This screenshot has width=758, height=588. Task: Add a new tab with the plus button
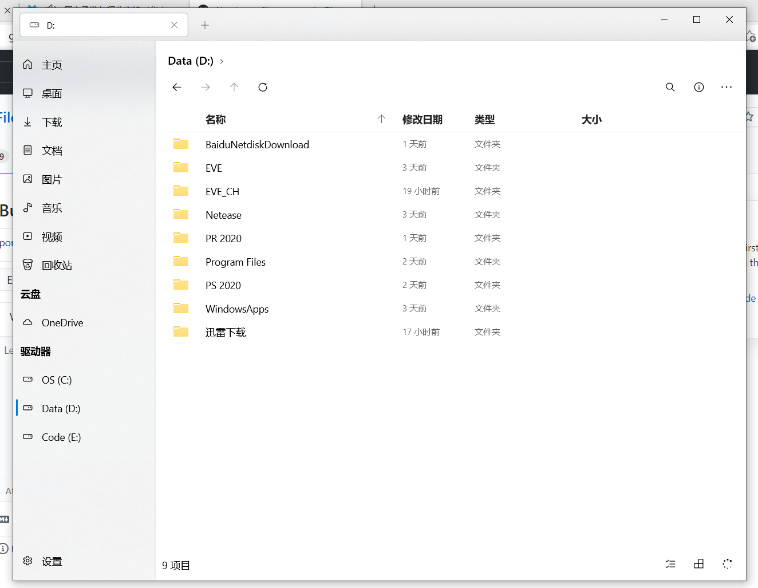(x=204, y=25)
